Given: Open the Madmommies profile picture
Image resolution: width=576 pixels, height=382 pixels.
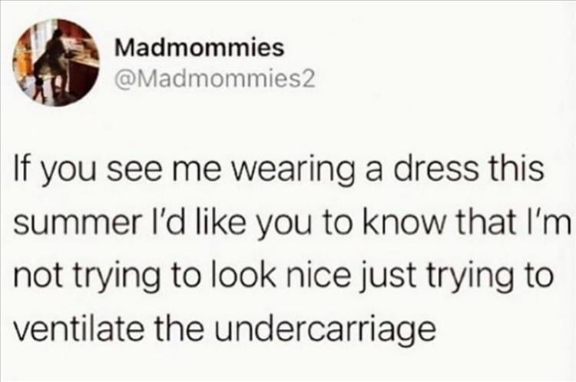Looking at the screenshot, I should [56, 63].
